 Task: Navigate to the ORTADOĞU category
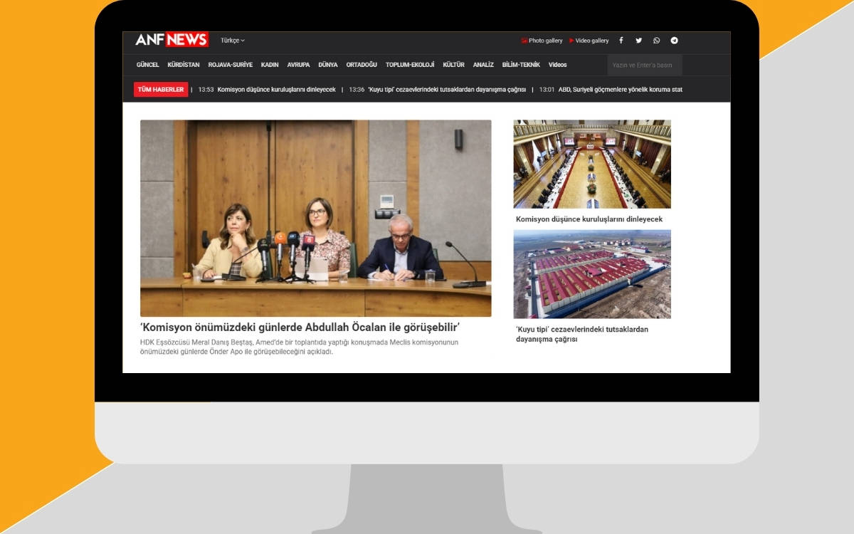362,65
